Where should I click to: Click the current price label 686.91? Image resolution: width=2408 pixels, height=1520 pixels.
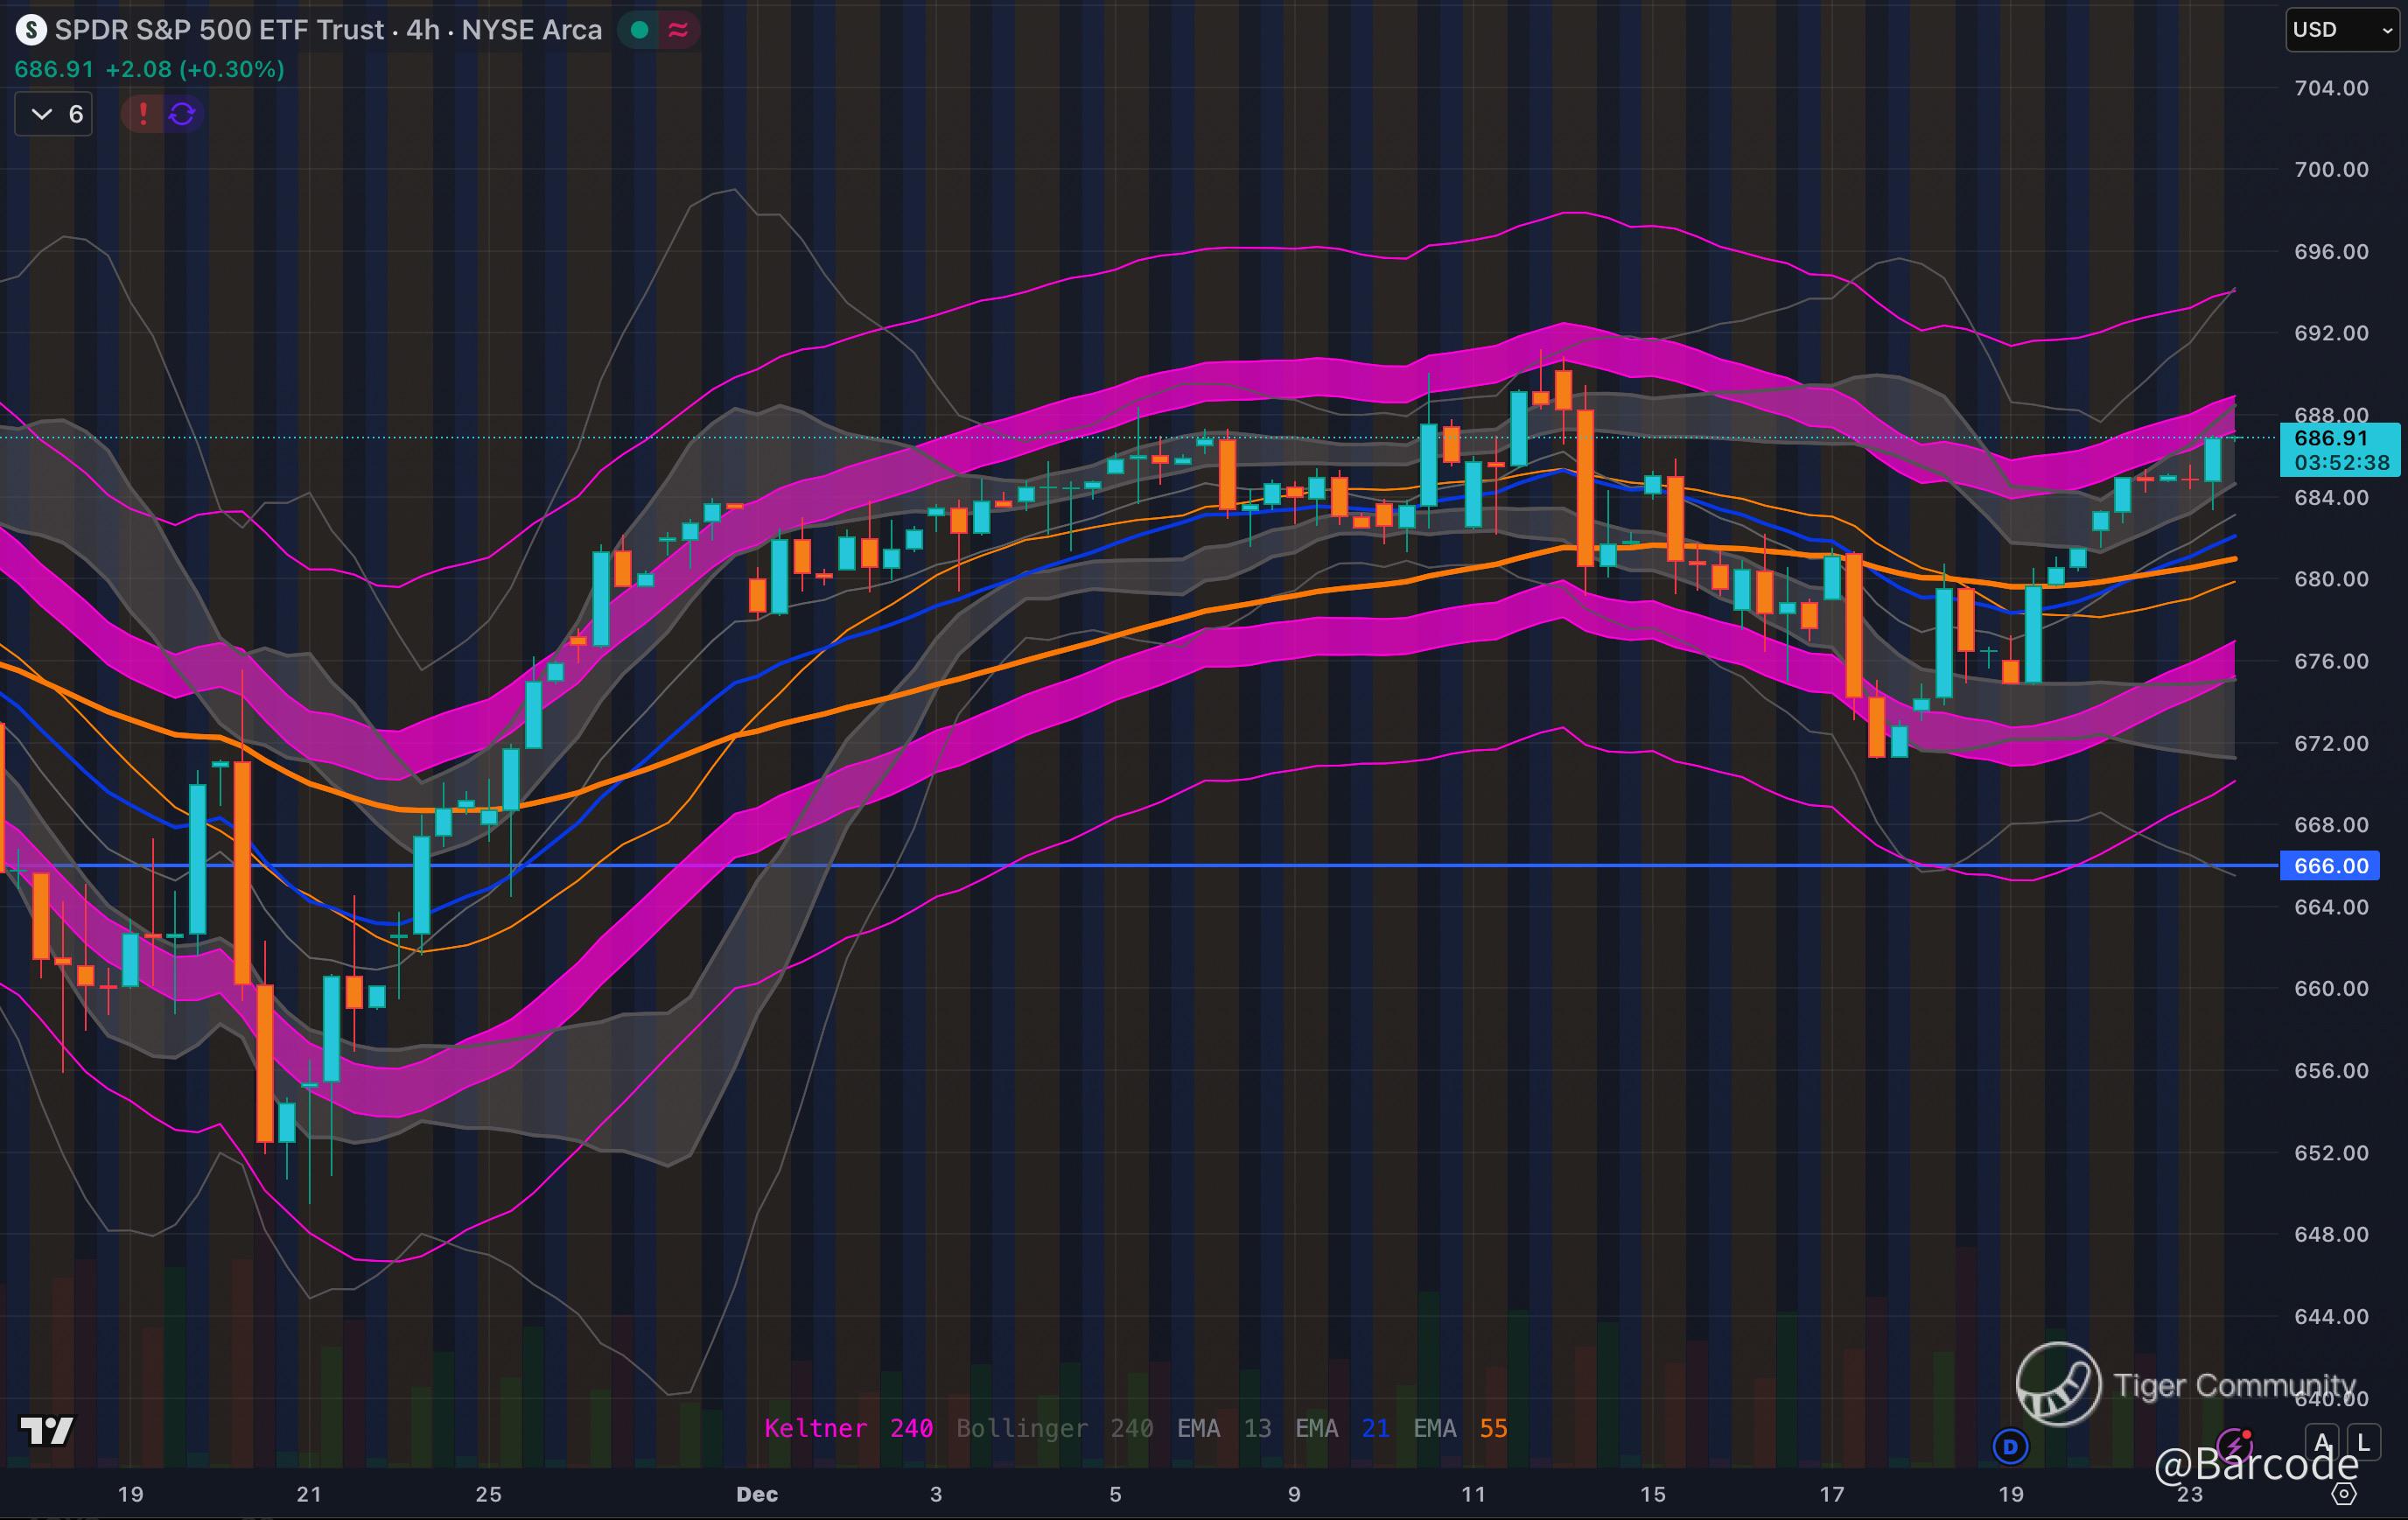(2330, 438)
